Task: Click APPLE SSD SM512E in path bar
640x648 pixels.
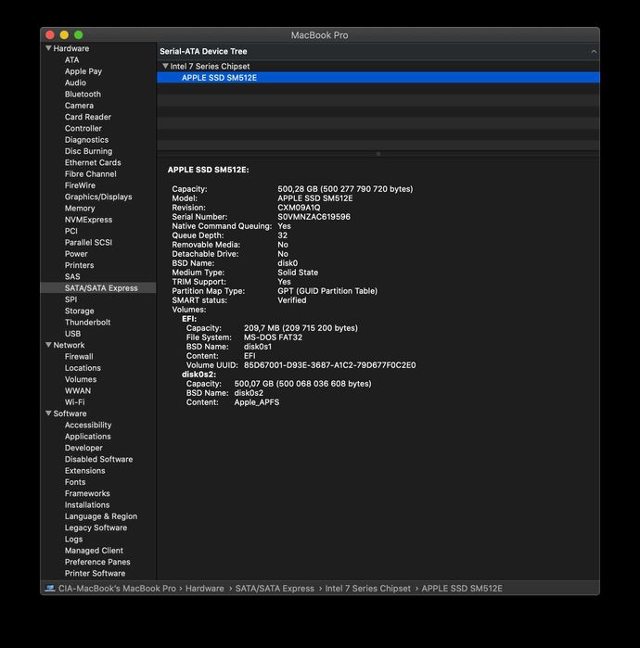Action: tap(462, 589)
